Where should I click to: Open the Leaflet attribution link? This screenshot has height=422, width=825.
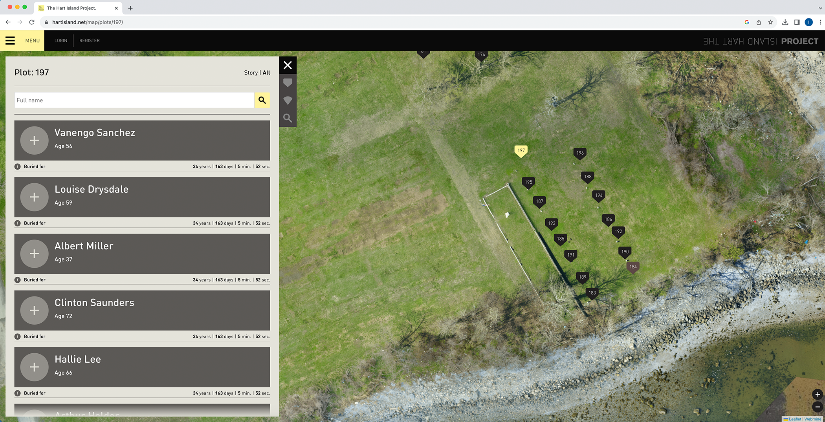[x=794, y=419]
